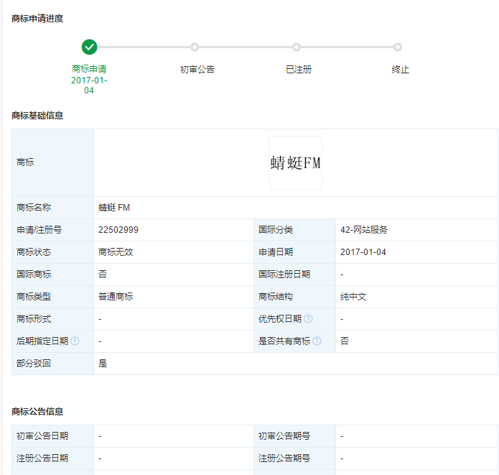Click the 是 value in 部分驳回 row
Image resolution: width=499 pixels, height=475 pixels.
click(x=103, y=364)
